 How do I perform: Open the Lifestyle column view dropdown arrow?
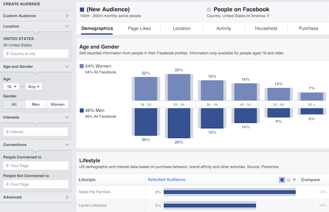294,180
